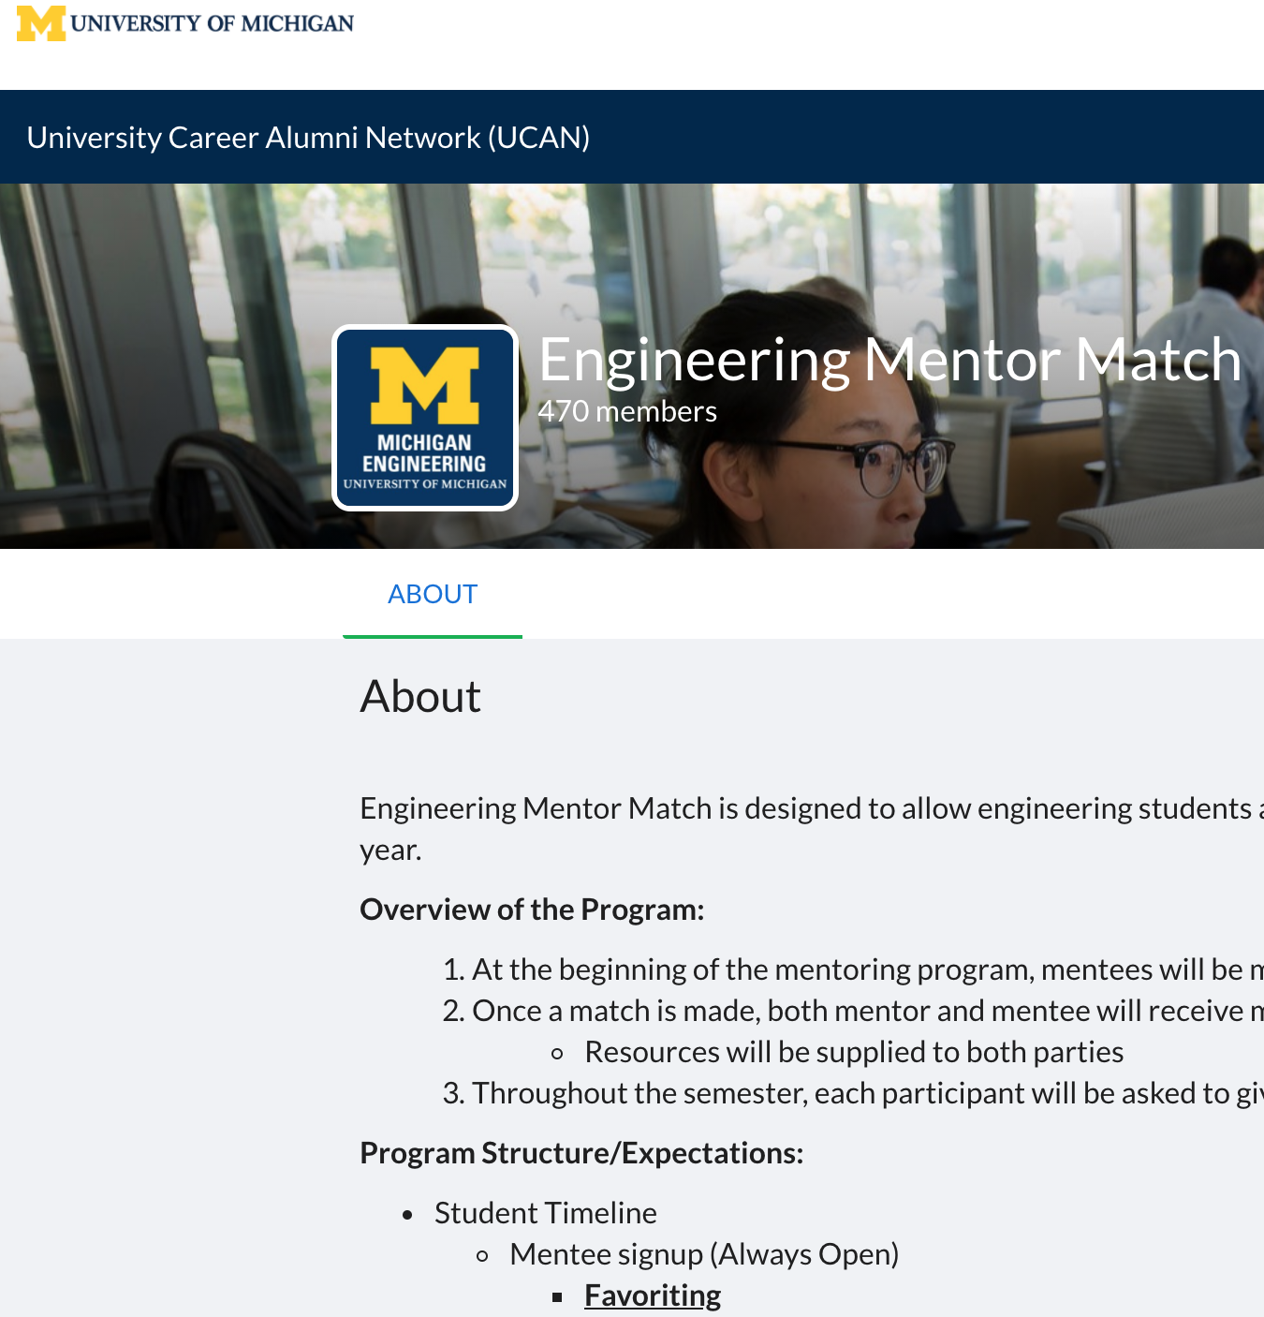
Task: Click the 470 members count
Action: point(627,411)
